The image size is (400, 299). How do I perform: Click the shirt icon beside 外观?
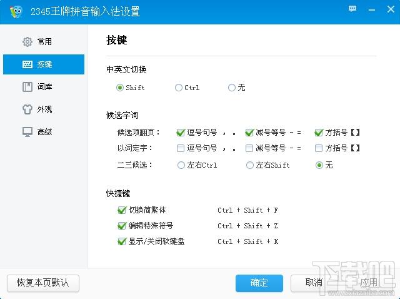(27, 109)
